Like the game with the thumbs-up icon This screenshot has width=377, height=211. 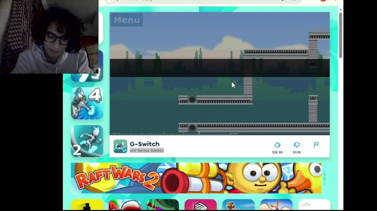click(277, 145)
